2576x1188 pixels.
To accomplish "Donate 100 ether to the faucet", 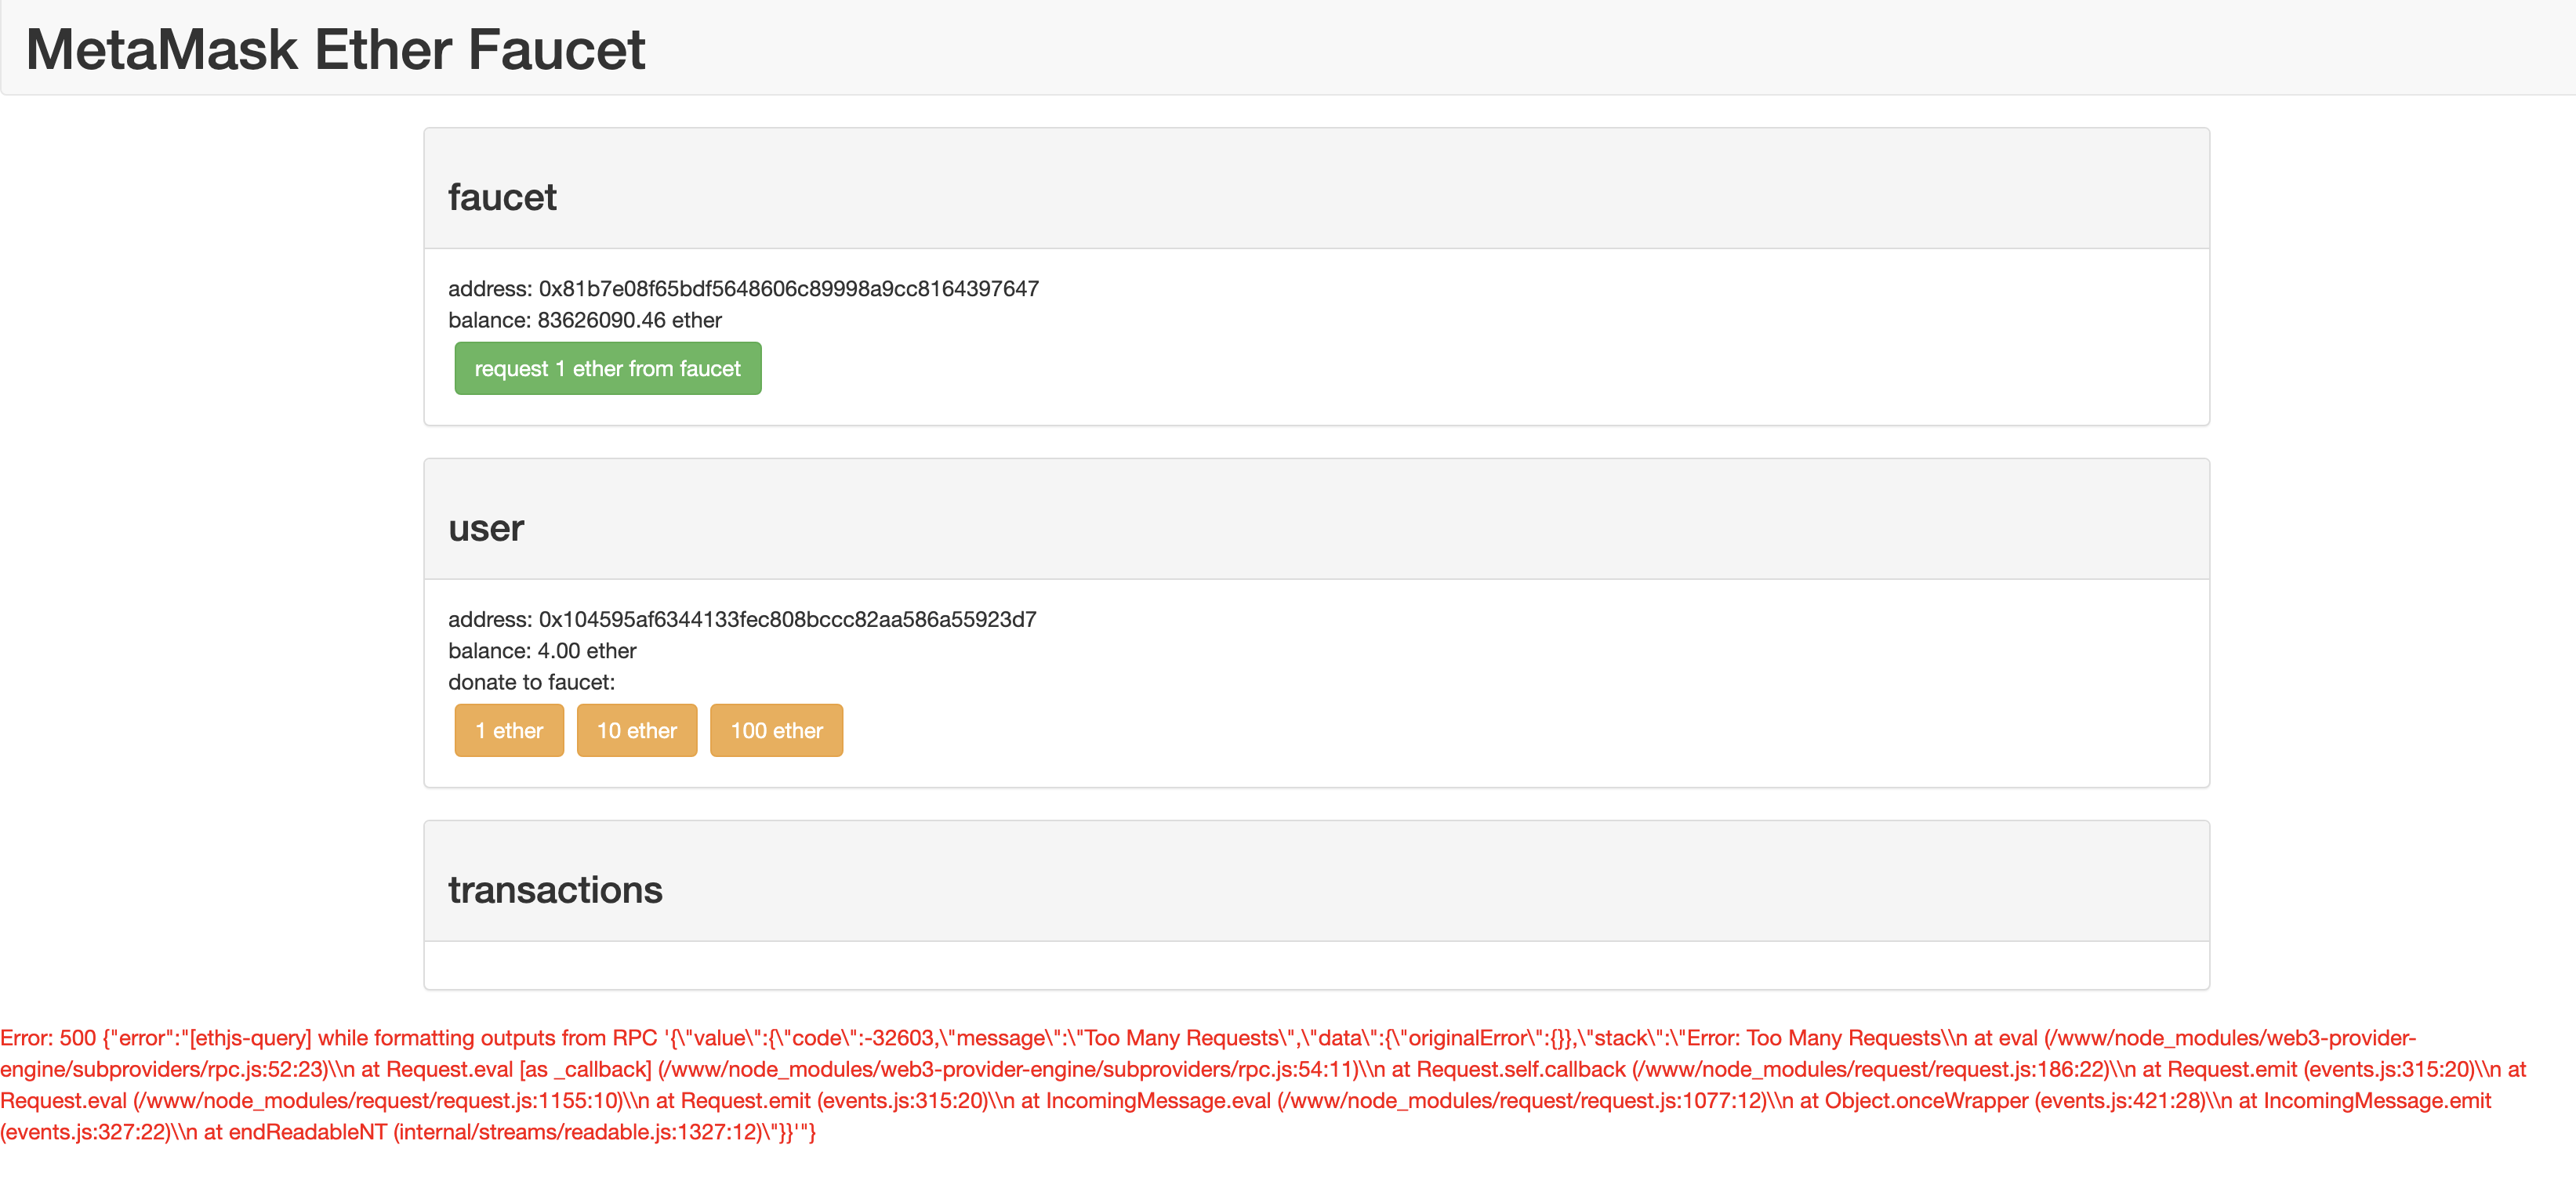I will coord(776,731).
